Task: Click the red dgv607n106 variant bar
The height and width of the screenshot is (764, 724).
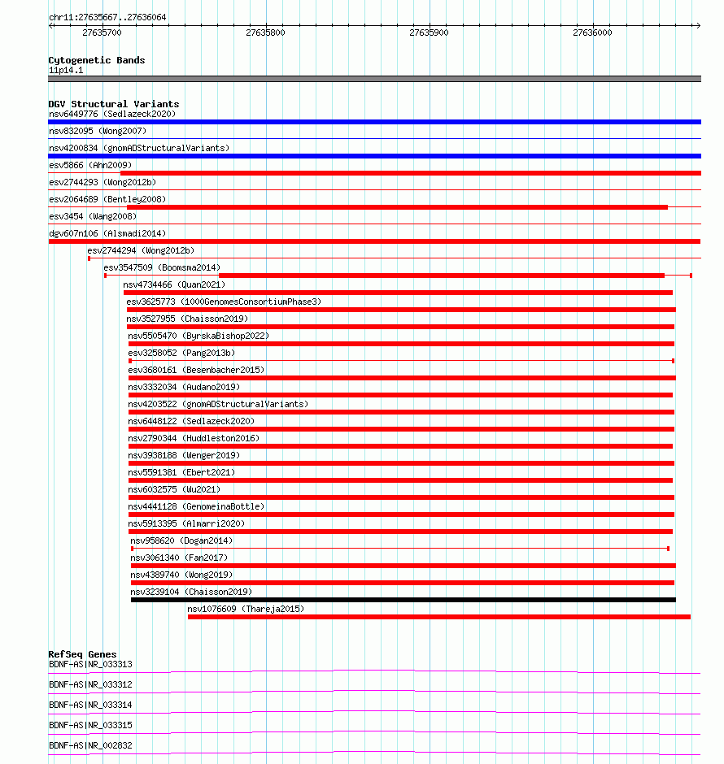Action: (x=374, y=241)
